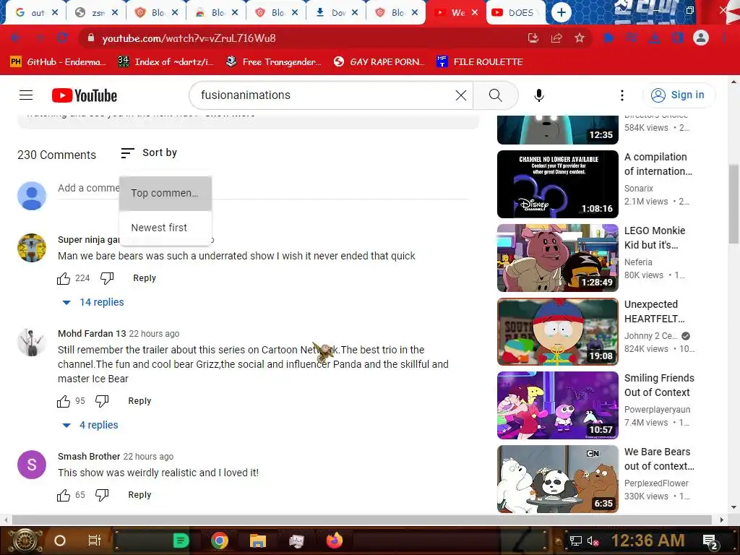The width and height of the screenshot is (740, 555).
Task: Install app icon in address bar
Action: tap(533, 38)
